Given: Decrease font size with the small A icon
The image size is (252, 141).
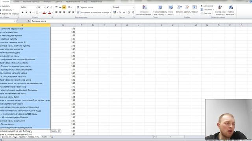Looking at the screenshot, I should tap(51, 7).
